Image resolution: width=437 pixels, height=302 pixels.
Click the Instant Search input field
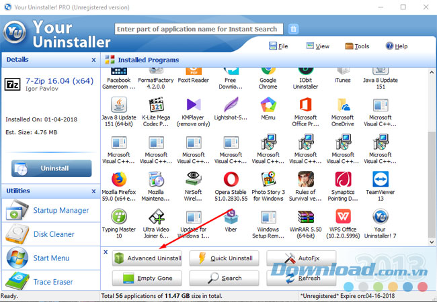199,29
